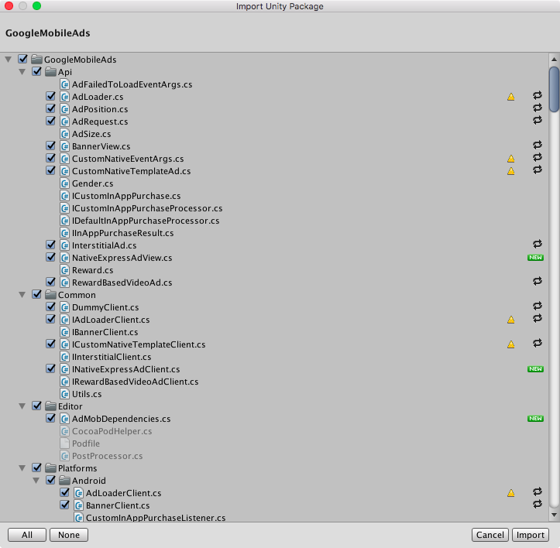Click the warning icon on the IAdLoaderClient.cs row
This screenshot has height=548, width=560.
(x=511, y=320)
